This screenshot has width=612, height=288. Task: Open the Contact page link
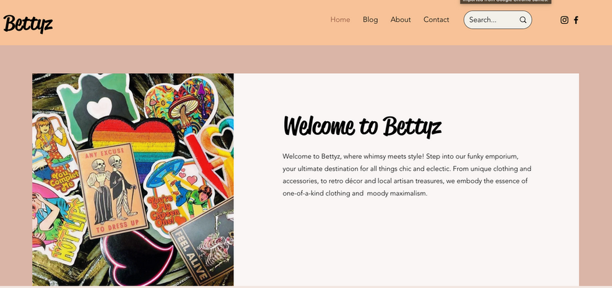click(x=436, y=19)
